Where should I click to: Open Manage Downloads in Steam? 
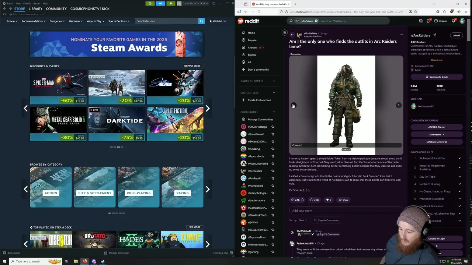click(117, 253)
